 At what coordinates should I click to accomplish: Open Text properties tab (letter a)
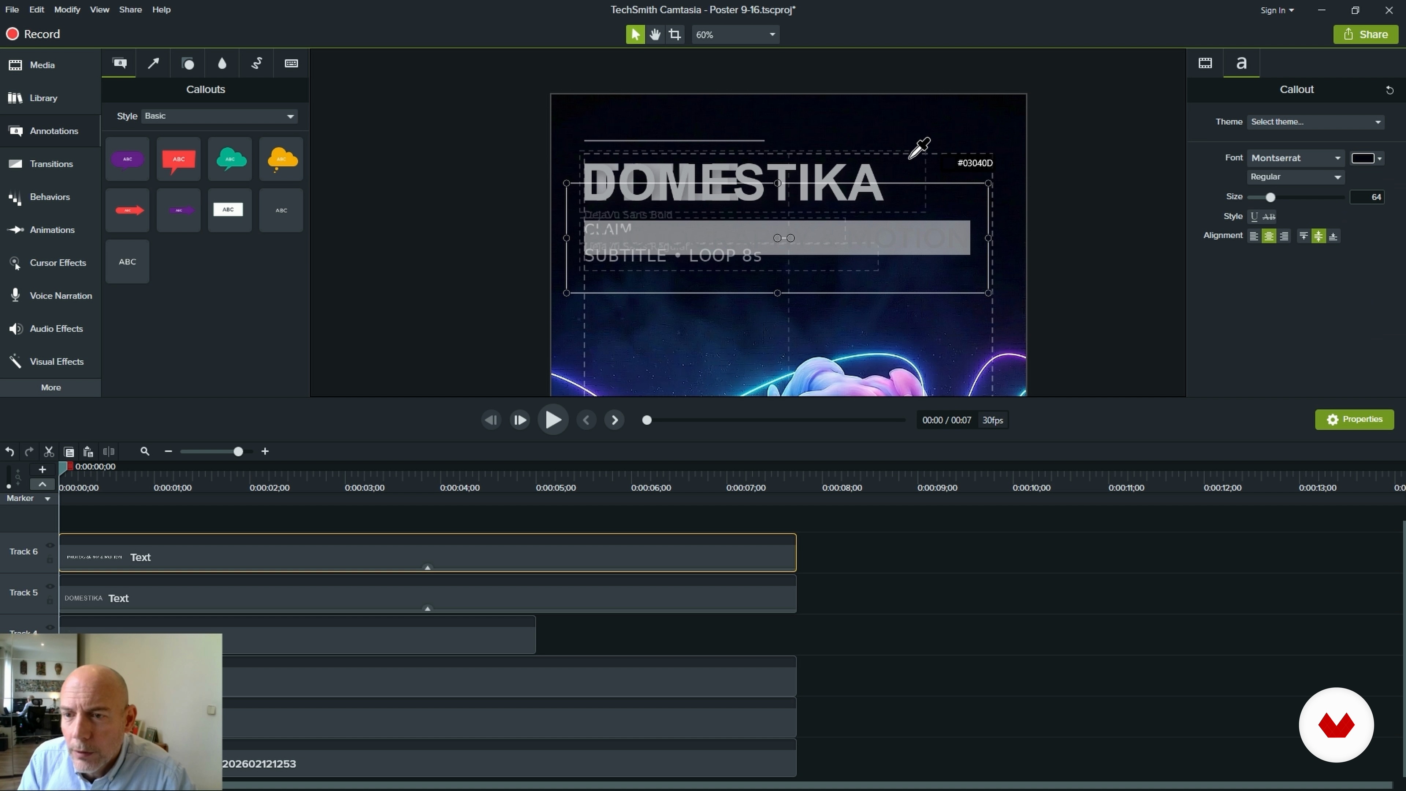tap(1241, 63)
